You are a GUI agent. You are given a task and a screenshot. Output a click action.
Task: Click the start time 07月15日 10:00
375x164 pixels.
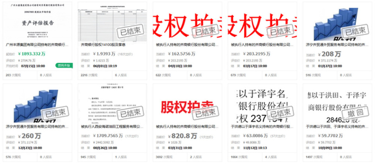(33, 66)
